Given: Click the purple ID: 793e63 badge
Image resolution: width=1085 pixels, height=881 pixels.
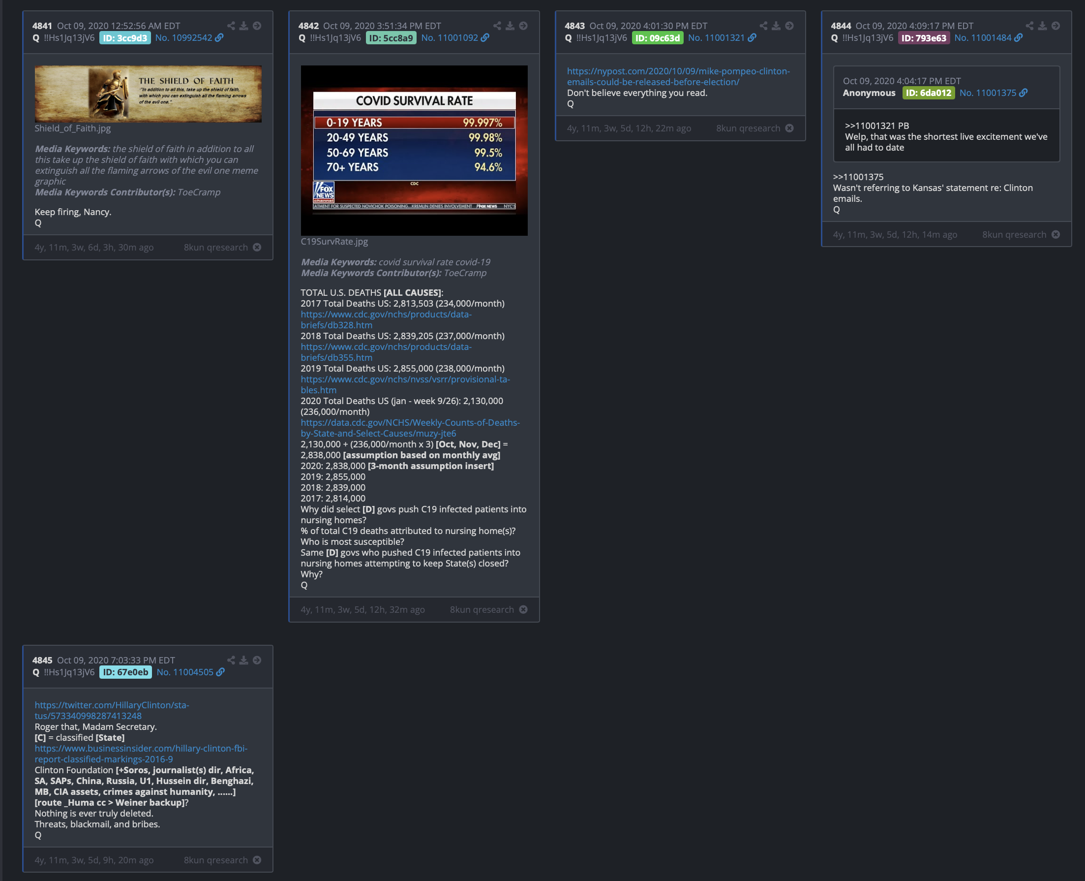Looking at the screenshot, I should coord(923,38).
